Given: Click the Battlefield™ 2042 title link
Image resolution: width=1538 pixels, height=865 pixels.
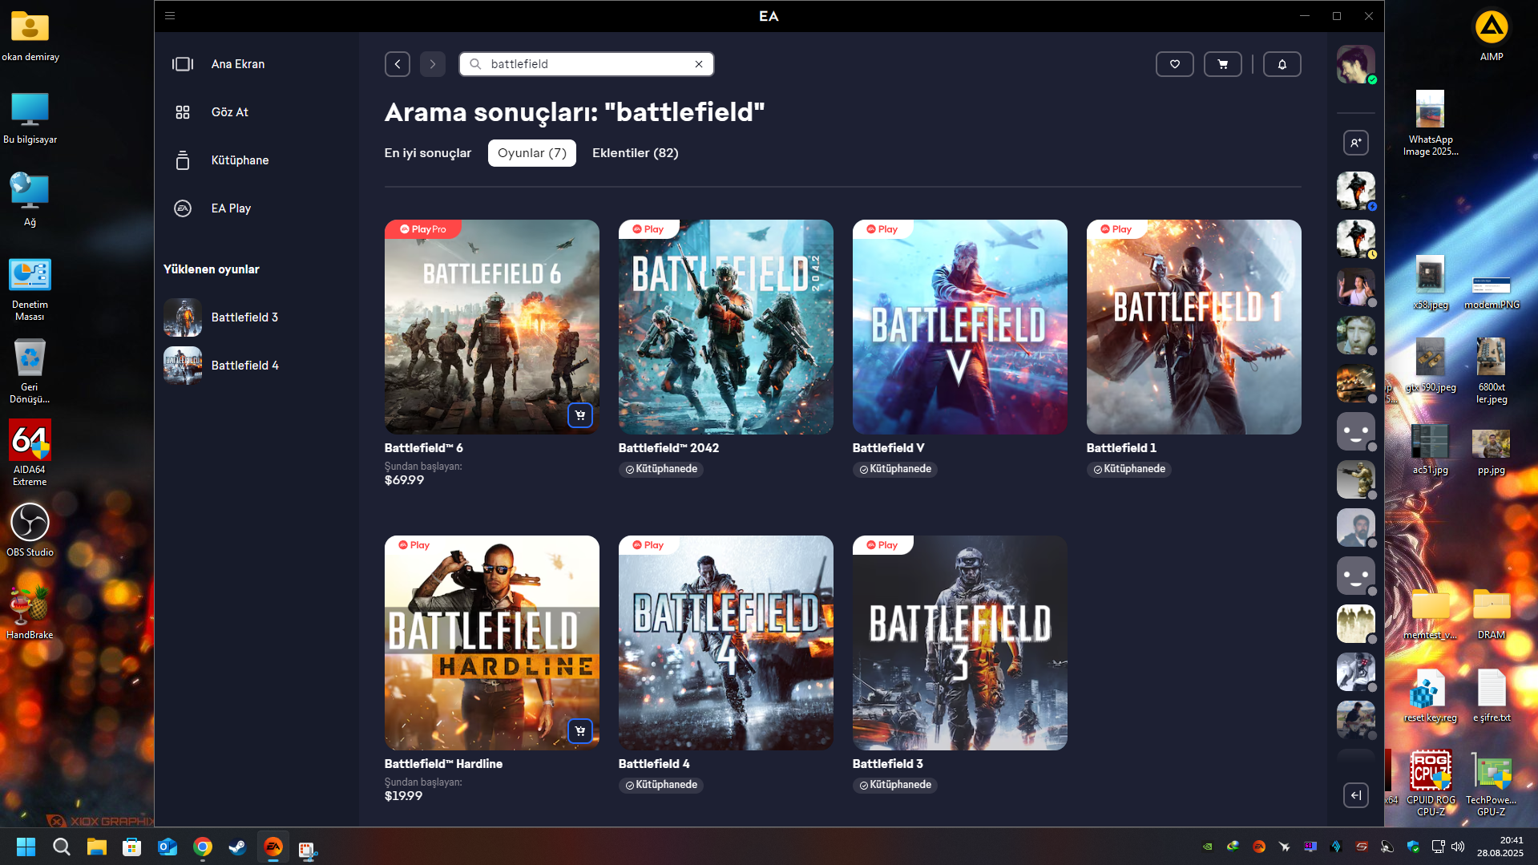Looking at the screenshot, I should coord(669,448).
